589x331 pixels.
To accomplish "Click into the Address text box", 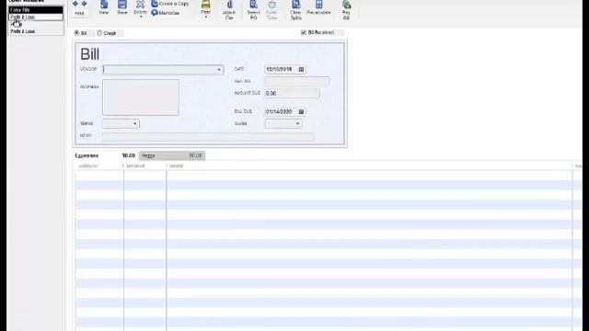I will (141, 97).
